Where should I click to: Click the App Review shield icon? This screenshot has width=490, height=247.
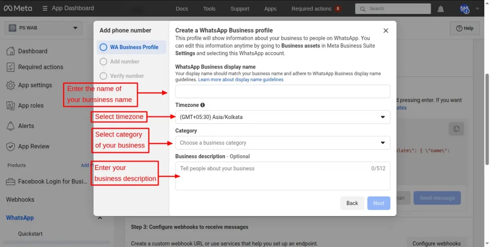point(11,146)
